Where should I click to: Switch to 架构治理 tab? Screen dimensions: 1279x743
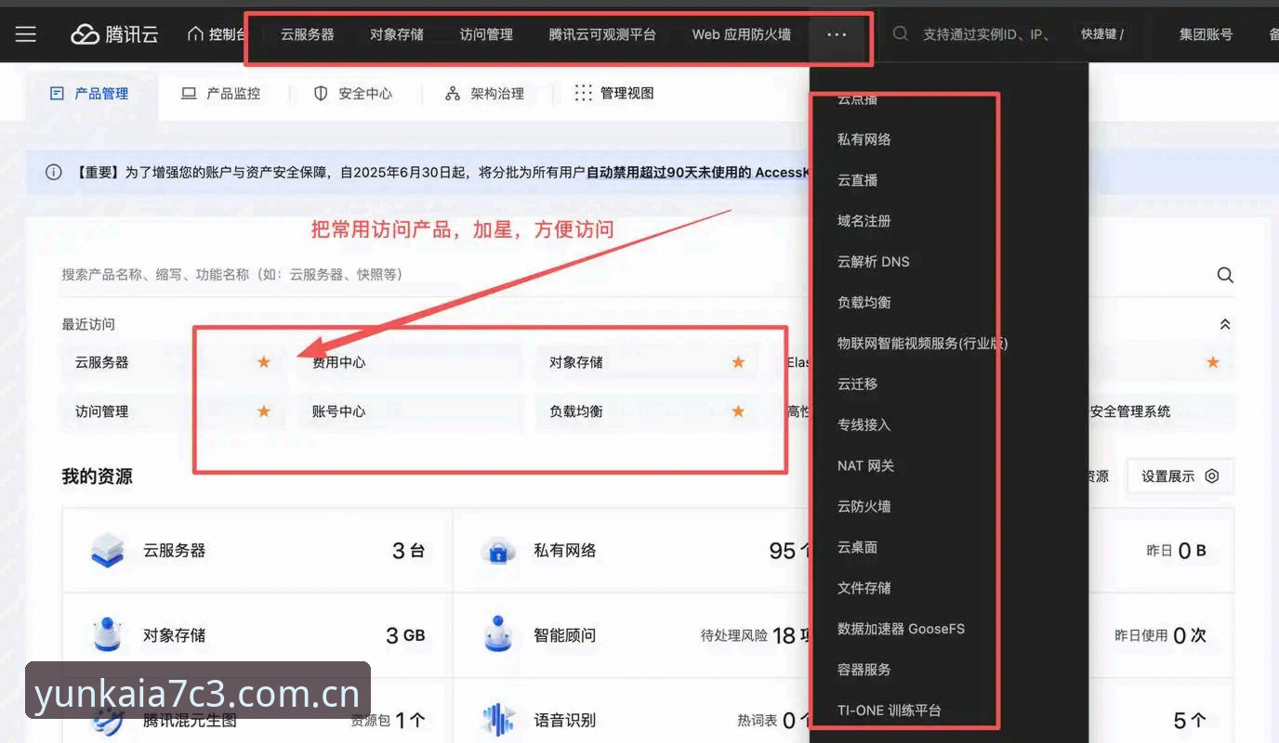point(485,93)
